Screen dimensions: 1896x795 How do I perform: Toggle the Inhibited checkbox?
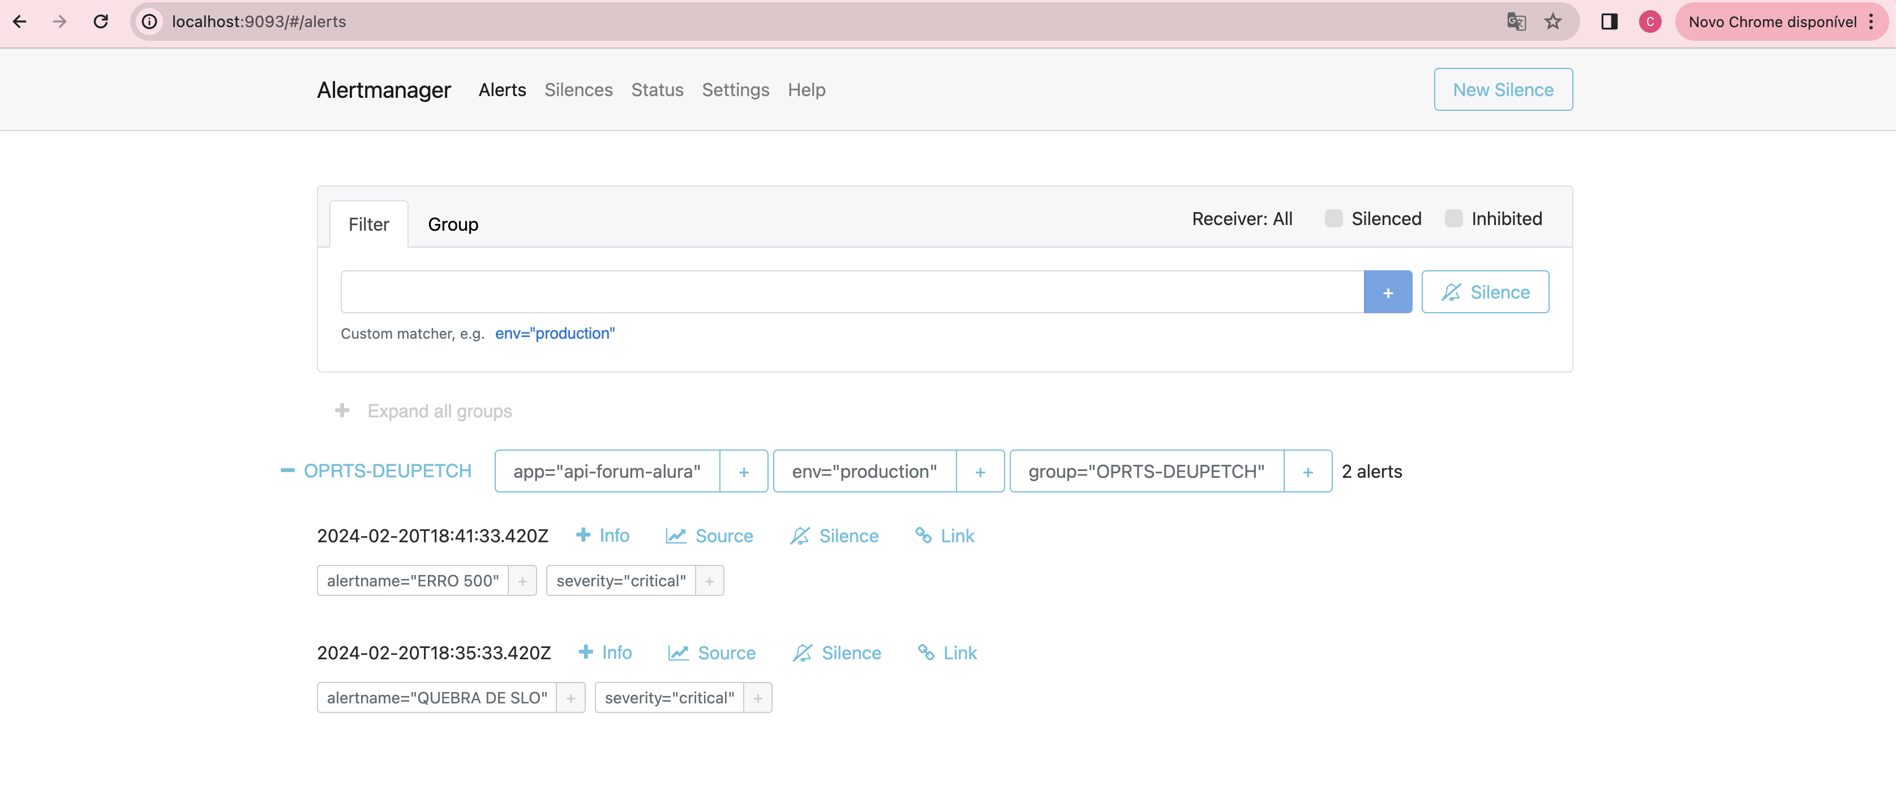pos(1453,218)
